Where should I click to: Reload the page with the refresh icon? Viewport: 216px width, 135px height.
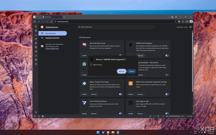[x=47, y=21]
